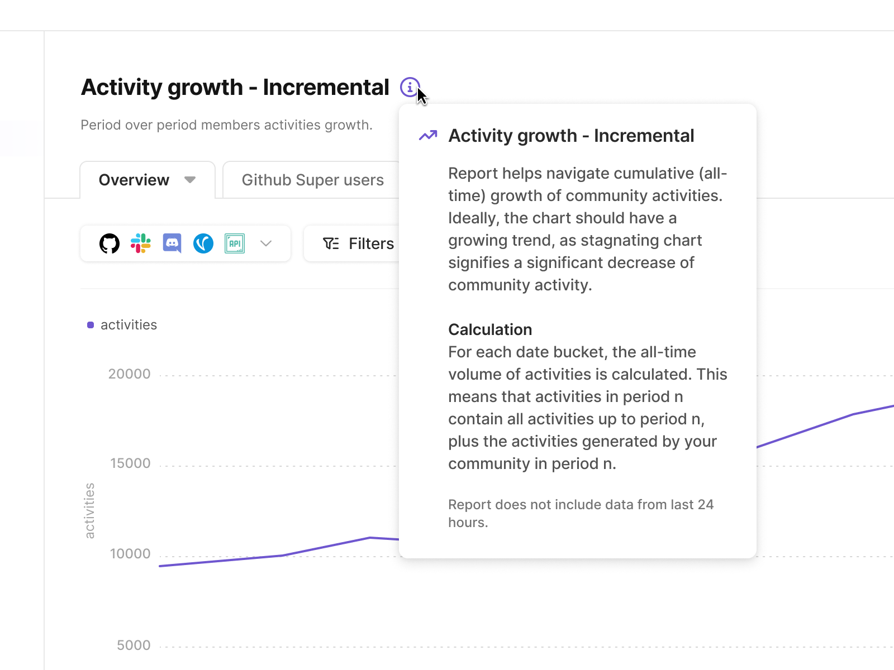The height and width of the screenshot is (670, 894).
Task: Click the trending-arrow icon in the info popover
Action: click(427, 135)
